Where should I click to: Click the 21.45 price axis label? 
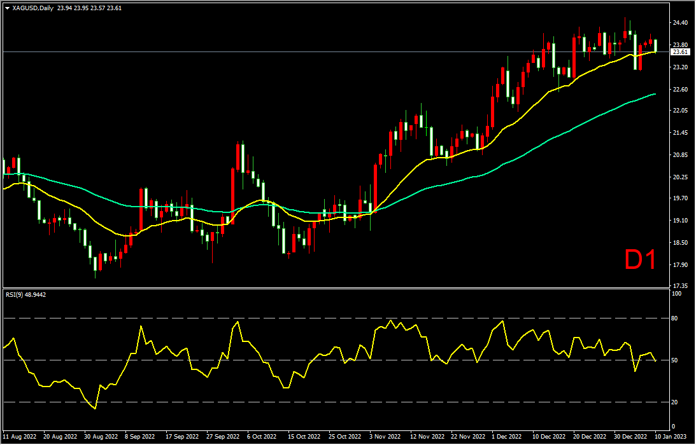681,132
